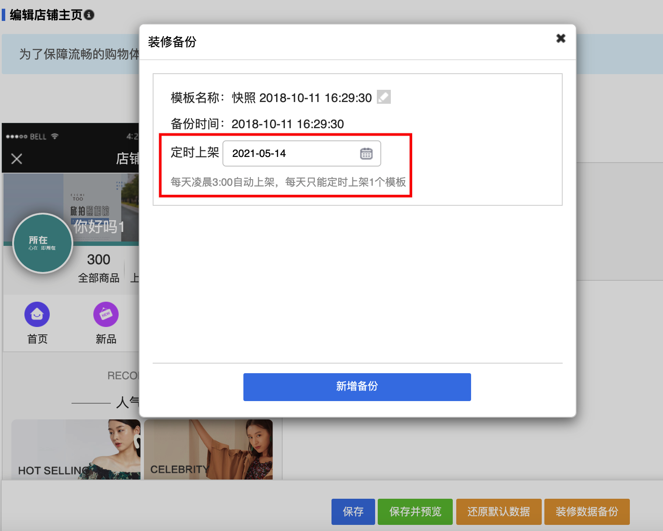Viewport: 663px width, 531px height.
Task: Open the calendar picker for 定时上架 date
Action: coord(366,153)
